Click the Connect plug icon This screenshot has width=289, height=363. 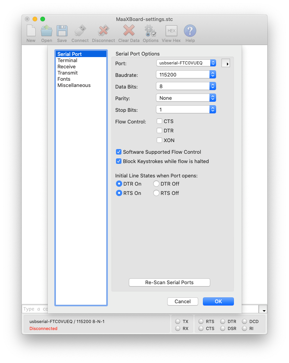click(x=80, y=31)
